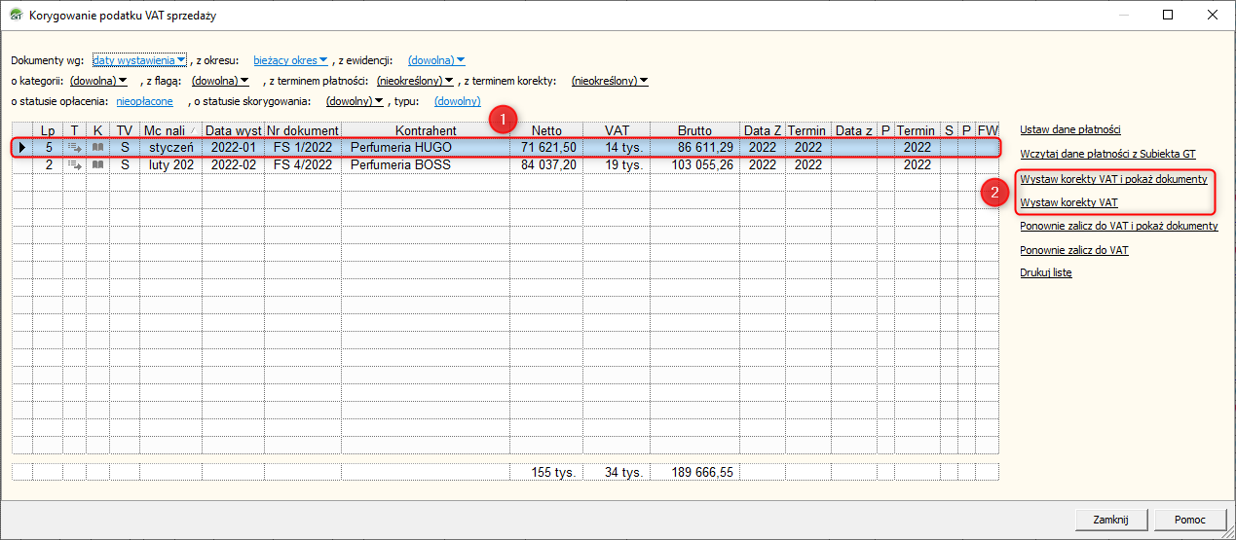Viewport: 1236px width, 540px height.
Task: Click the K column header
Action: [x=97, y=130]
